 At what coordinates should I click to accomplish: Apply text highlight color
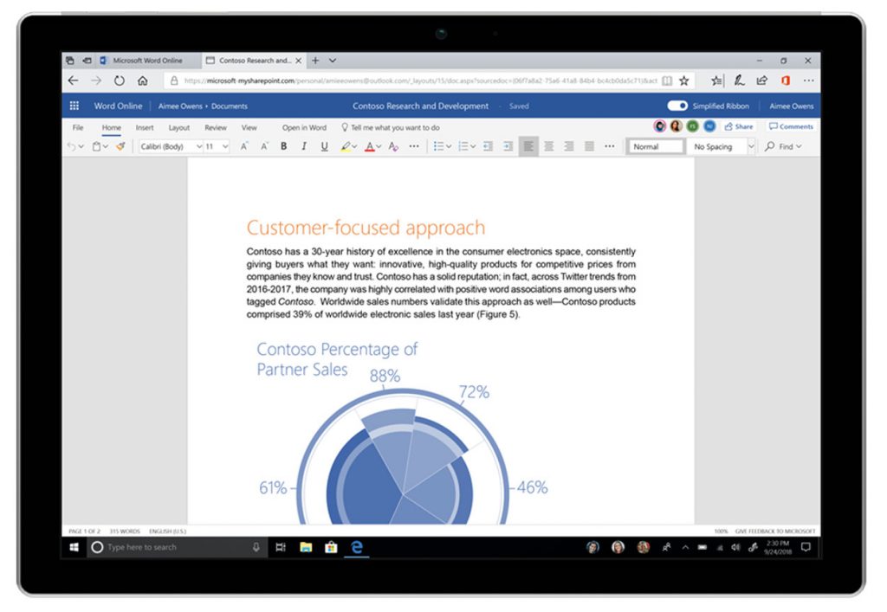point(345,146)
